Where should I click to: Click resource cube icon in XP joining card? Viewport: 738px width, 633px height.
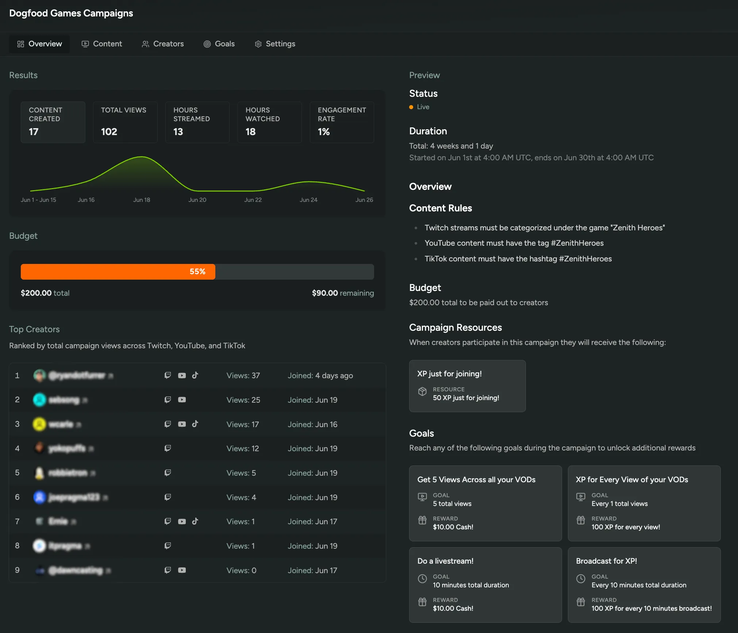coord(422,391)
